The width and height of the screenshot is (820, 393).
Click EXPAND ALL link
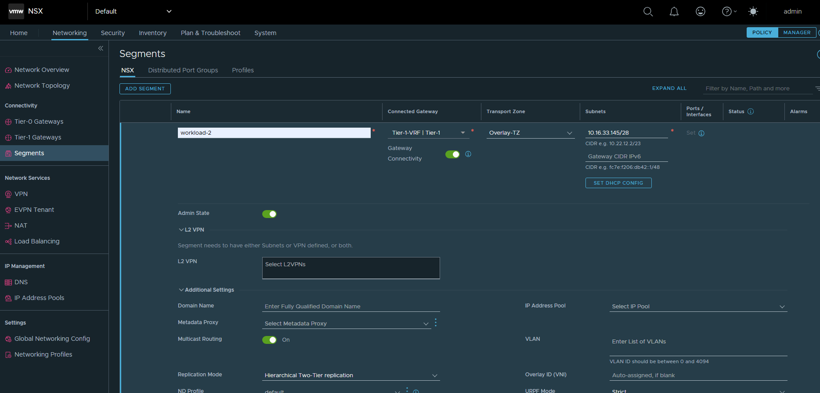[x=669, y=88]
